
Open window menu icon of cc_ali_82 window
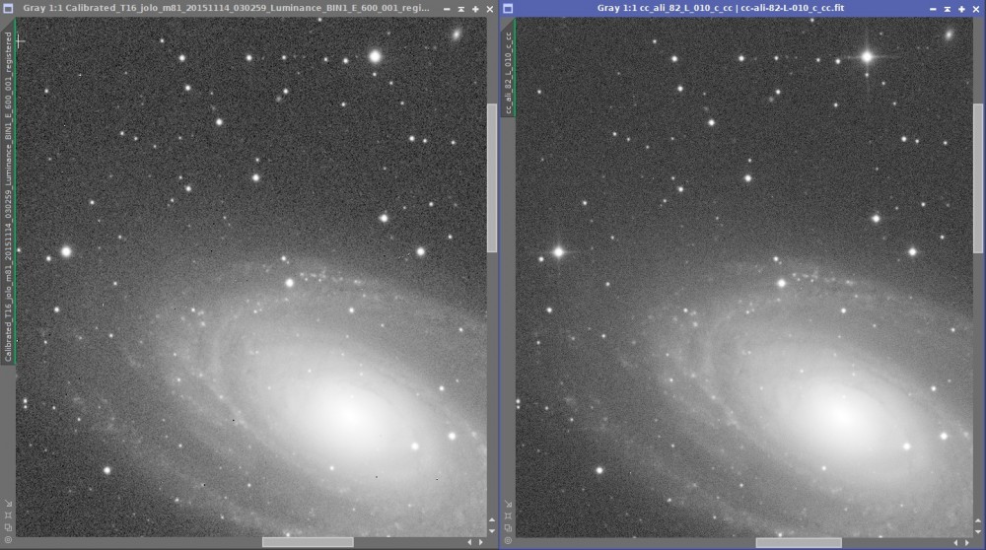tap(508, 9)
